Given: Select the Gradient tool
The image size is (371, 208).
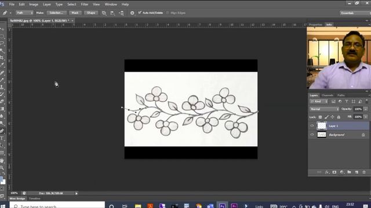Looking at the screenshot, I should [x=2, y=109].
